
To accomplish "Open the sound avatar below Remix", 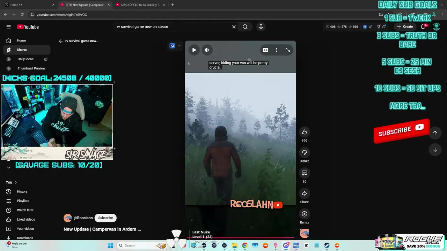I will click(305, 233).
